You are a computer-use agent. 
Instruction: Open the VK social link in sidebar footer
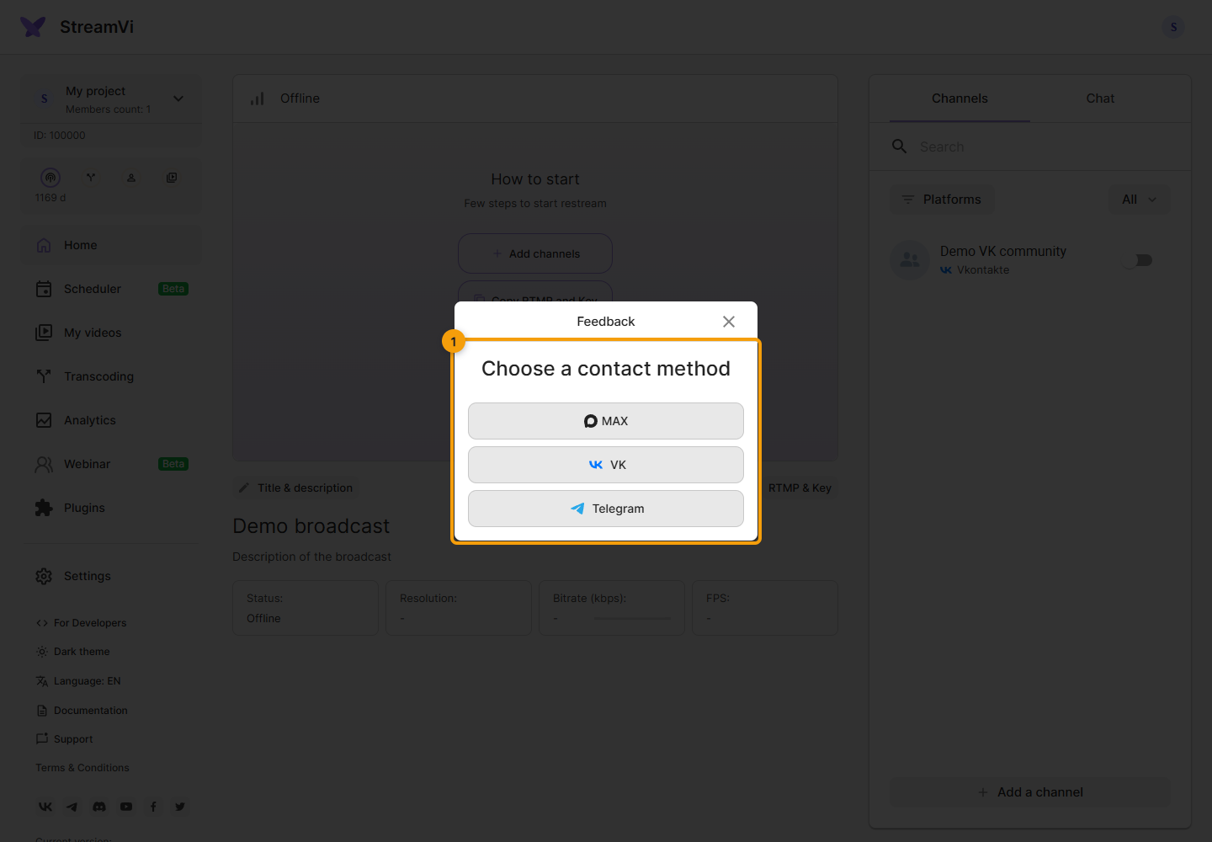[45, 807]
